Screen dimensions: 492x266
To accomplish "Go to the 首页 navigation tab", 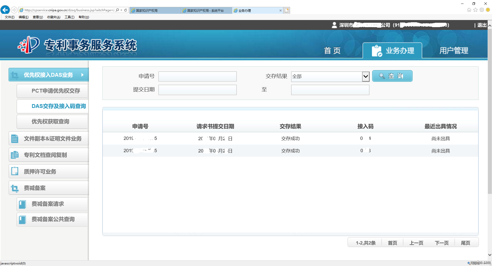I will coord(332,51).
